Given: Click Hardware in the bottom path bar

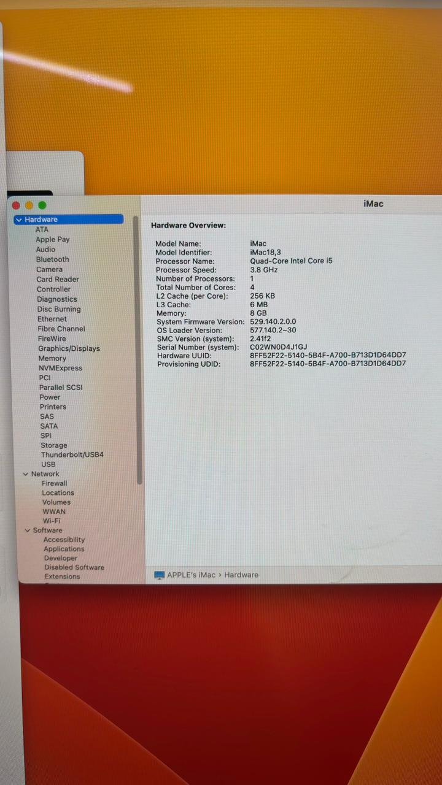Looking at the screenshot, I should [x=241, y=575].
